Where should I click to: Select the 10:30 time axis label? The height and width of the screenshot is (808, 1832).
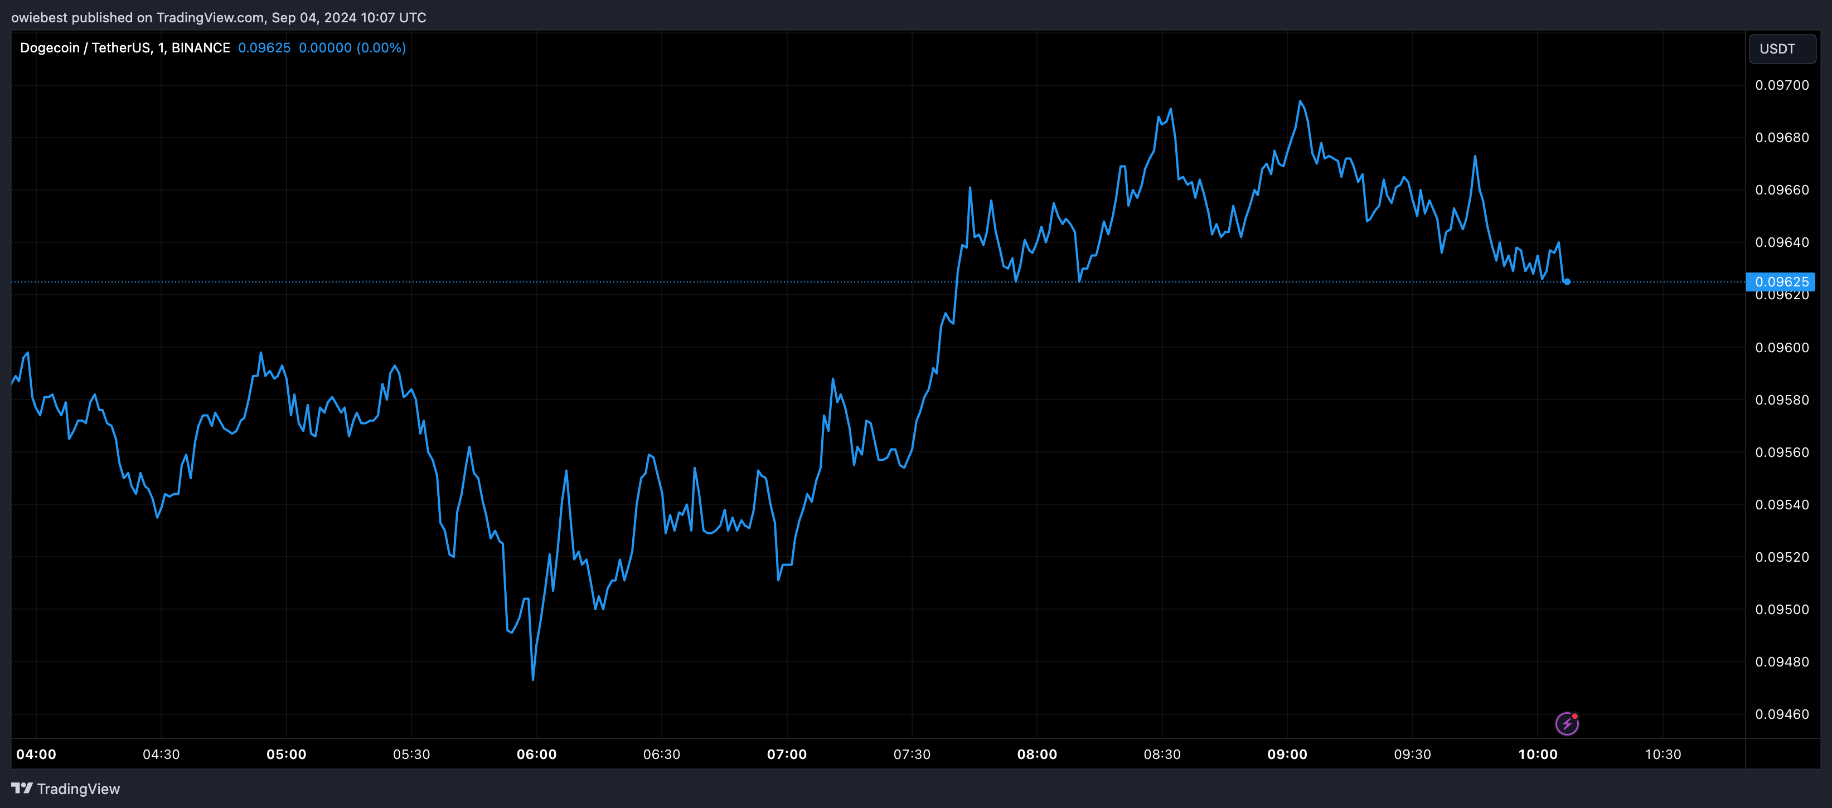[1663, 754]
